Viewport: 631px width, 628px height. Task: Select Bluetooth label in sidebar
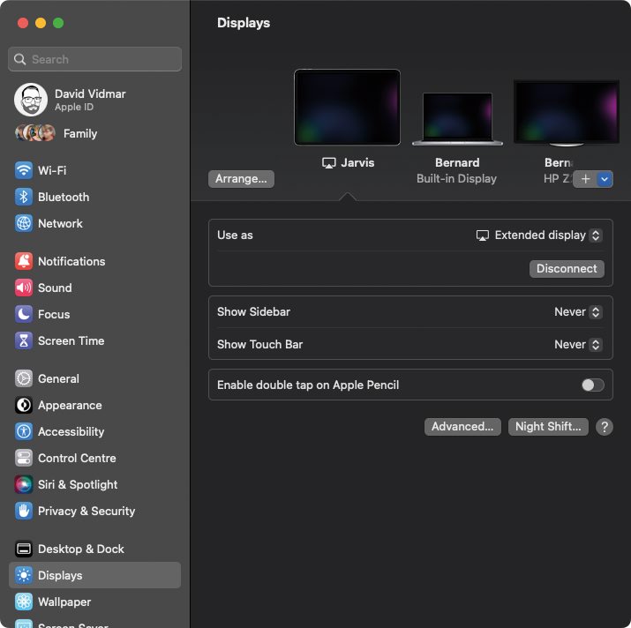tap(64, 197)
